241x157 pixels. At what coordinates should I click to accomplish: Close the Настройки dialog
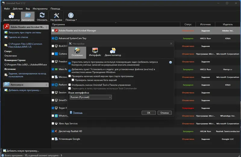coord(171,44)
